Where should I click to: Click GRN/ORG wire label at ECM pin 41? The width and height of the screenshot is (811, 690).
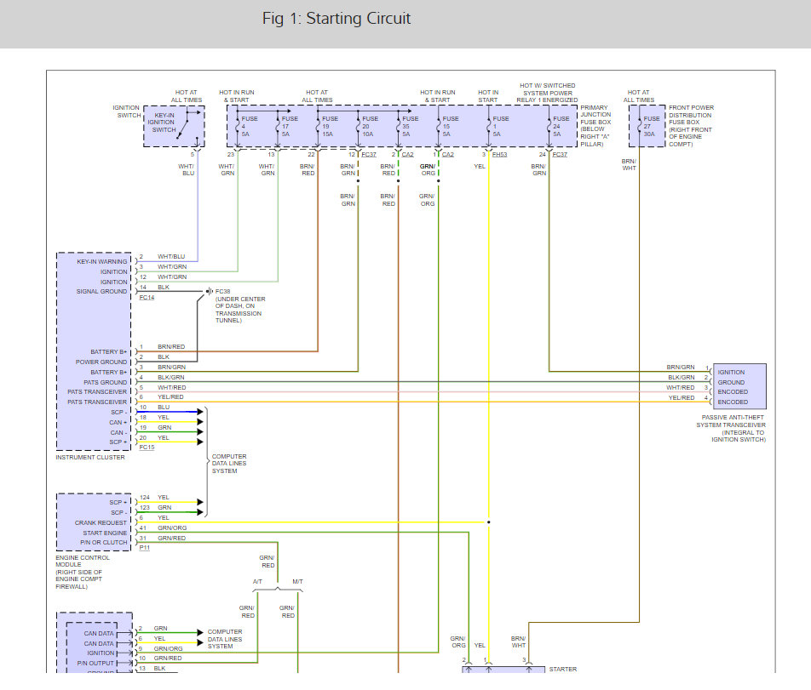pyautogui.click(x=172, y=527)
